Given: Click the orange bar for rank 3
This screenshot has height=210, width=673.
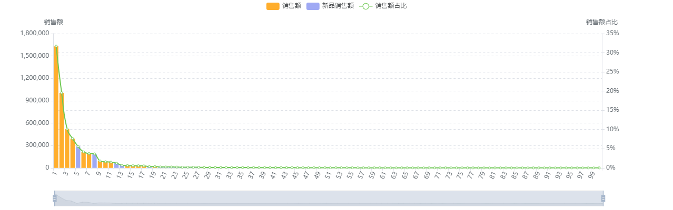Looking at the screenshot, I should tap(67, 149).
